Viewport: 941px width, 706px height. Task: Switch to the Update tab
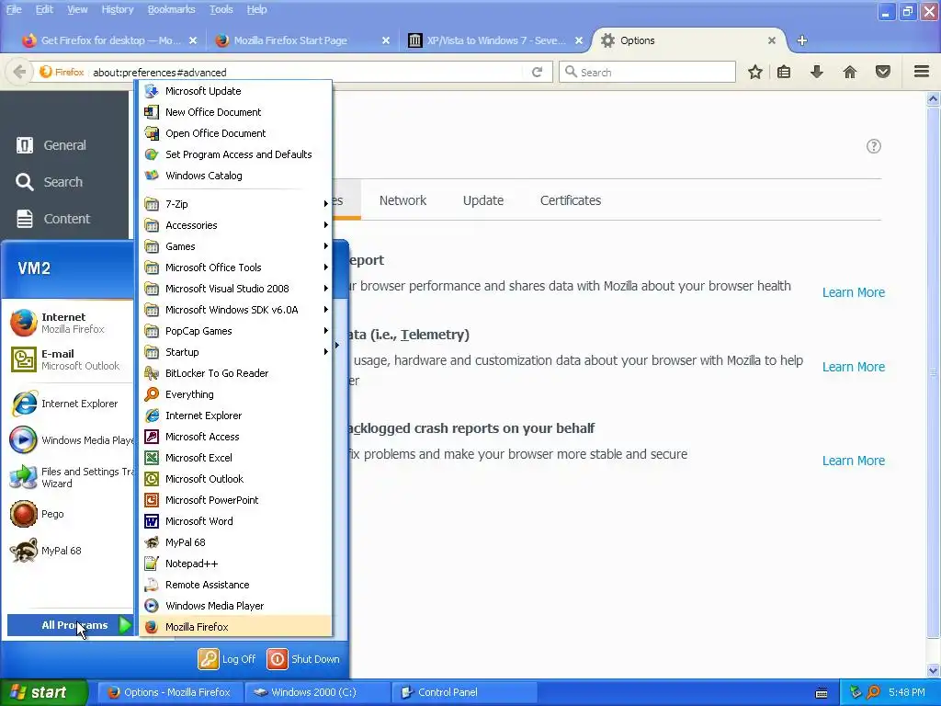pyautogui.click(x=483, y=199)
